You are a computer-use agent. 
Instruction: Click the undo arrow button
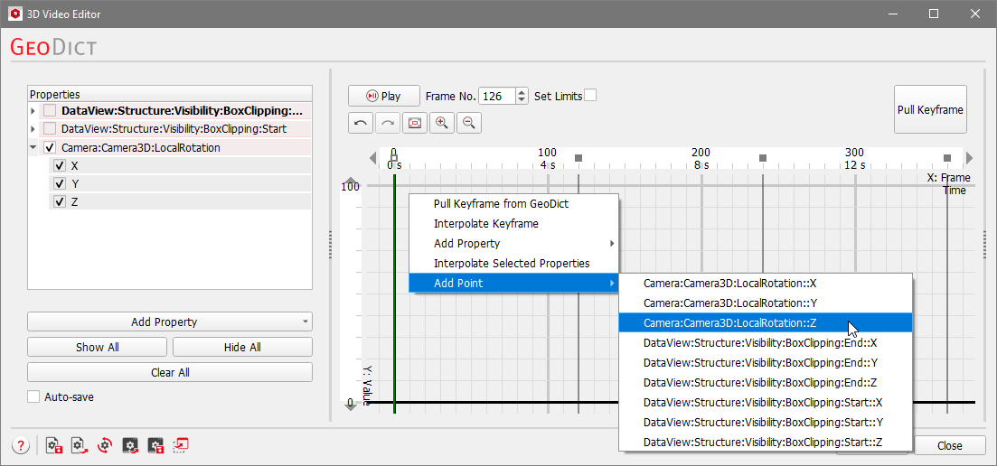point(361,123)
